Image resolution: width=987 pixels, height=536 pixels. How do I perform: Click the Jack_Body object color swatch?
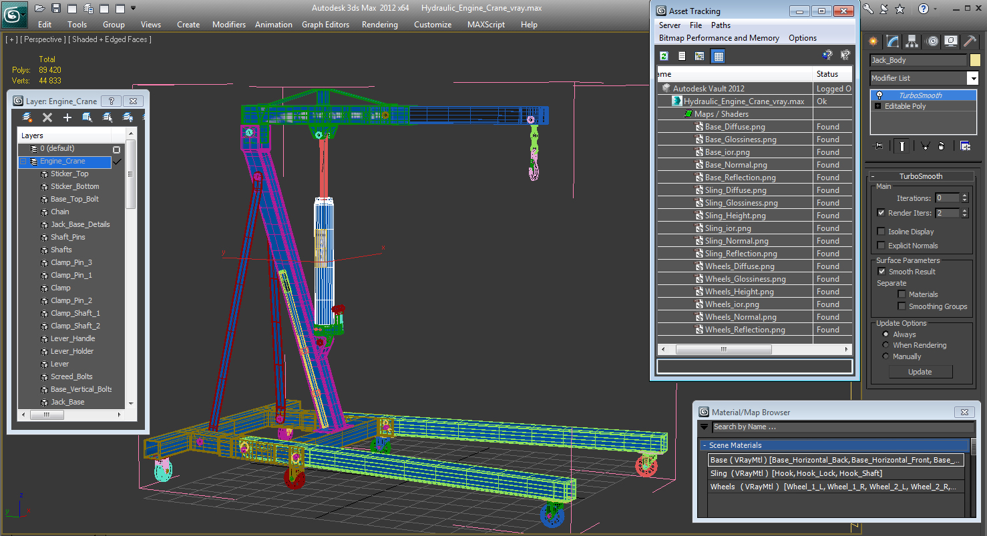pos(975,60)
